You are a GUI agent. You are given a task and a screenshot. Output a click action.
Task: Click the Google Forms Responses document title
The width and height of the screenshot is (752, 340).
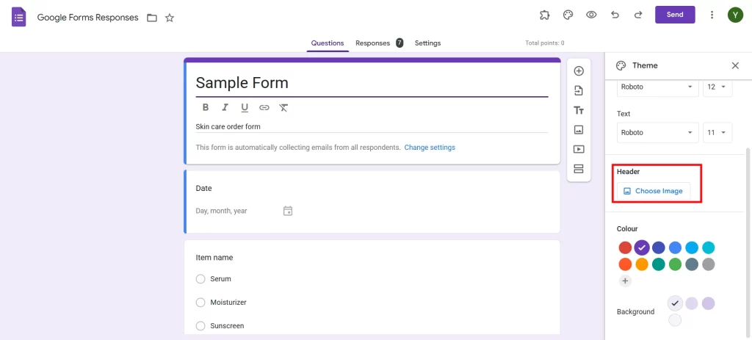point(88,18)
